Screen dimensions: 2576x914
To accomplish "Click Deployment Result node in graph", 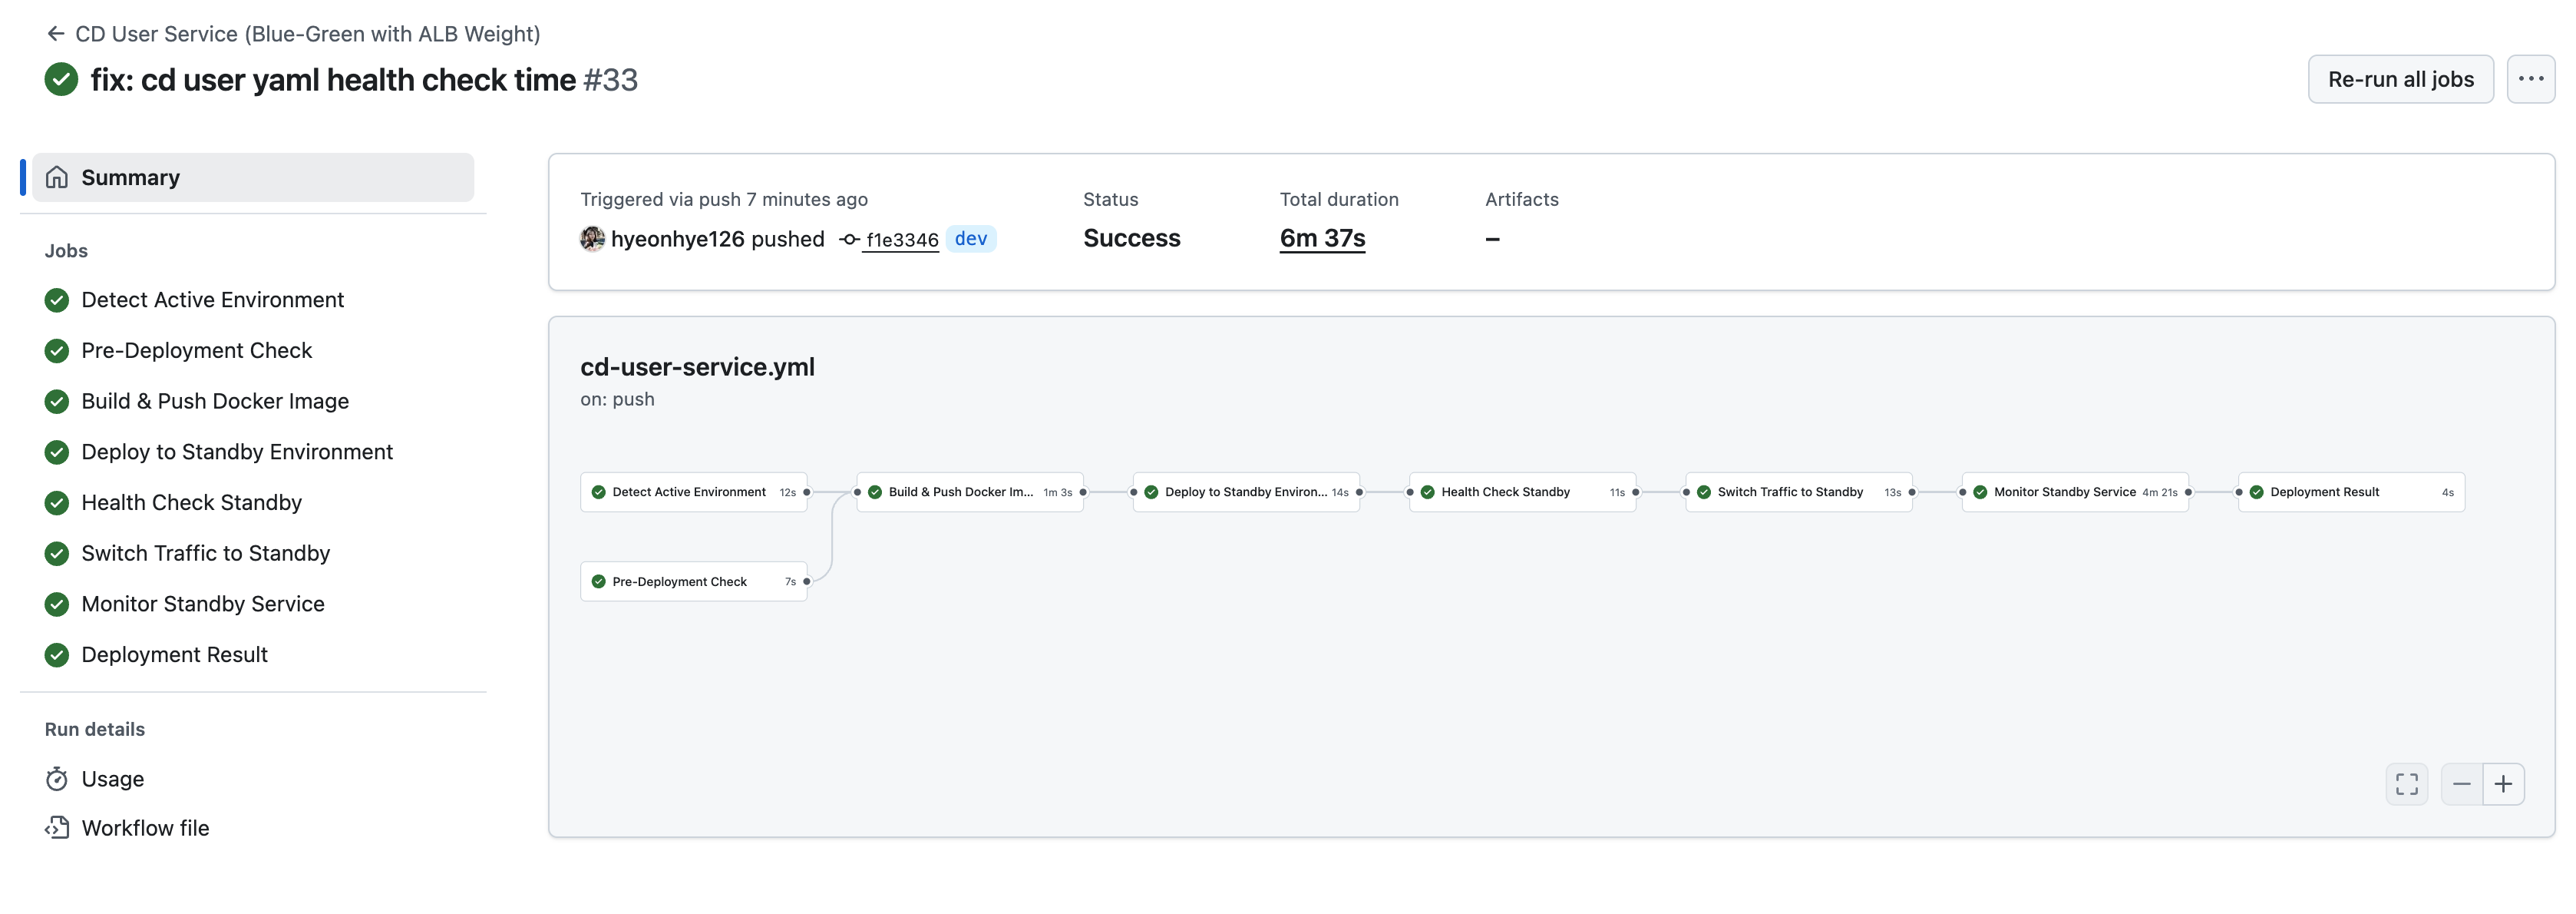I will pyautogui.click(x=2350, y=492).
